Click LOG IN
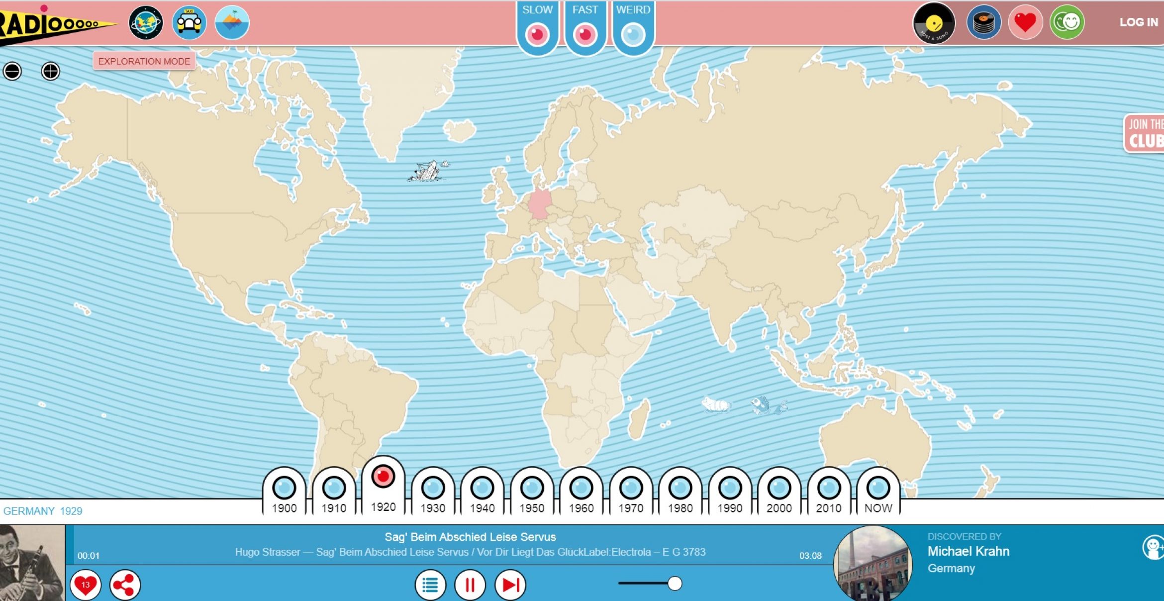Screen dimensions: 1164x601 1139,22
